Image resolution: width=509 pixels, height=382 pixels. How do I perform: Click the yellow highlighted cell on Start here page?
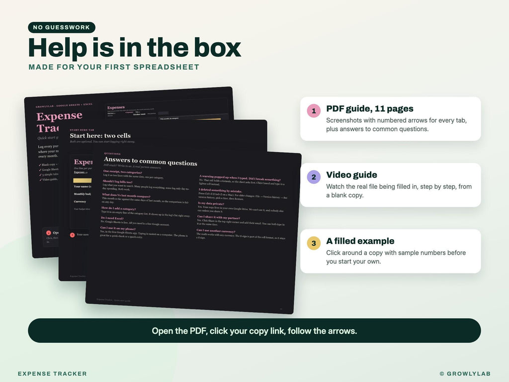[x=82, y=180]
